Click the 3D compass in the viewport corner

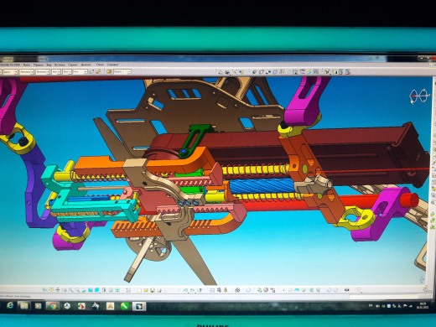(419, 96)
